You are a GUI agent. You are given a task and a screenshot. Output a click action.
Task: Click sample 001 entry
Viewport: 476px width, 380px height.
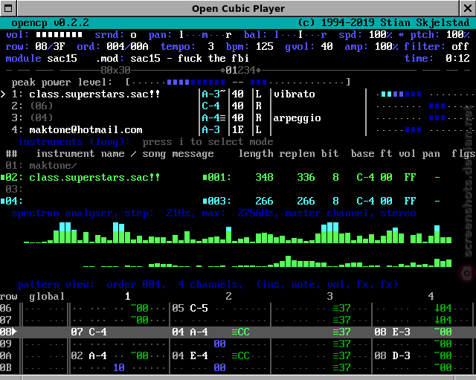pos(217,177)
